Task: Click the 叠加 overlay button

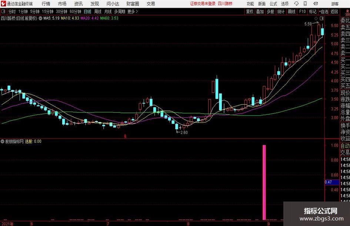Action: pos(260,12)
